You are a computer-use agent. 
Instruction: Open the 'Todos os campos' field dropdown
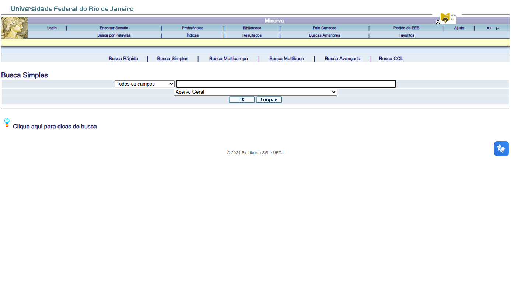click(144, 84)
